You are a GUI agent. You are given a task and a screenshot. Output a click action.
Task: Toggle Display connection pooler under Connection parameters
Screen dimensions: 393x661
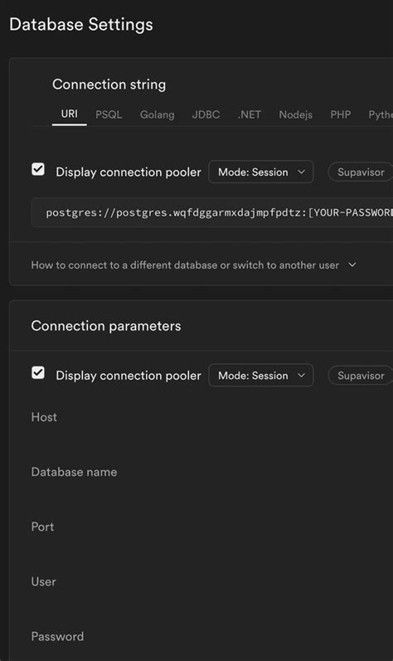tap(38, 372)
